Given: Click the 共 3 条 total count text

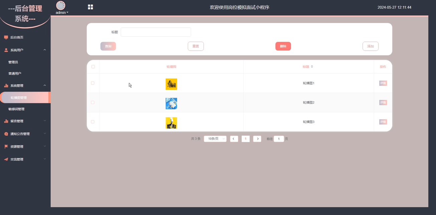Looking at the screenshot, I should (196, 139).
